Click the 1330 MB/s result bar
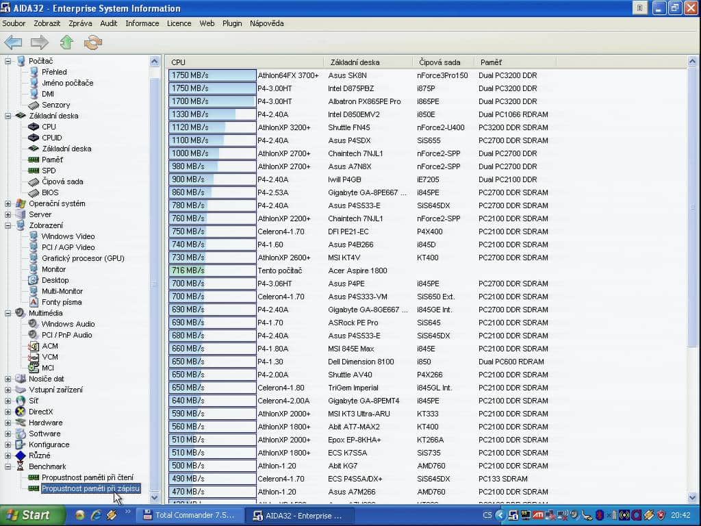This screenshot has width=701, height=526. 212,114
